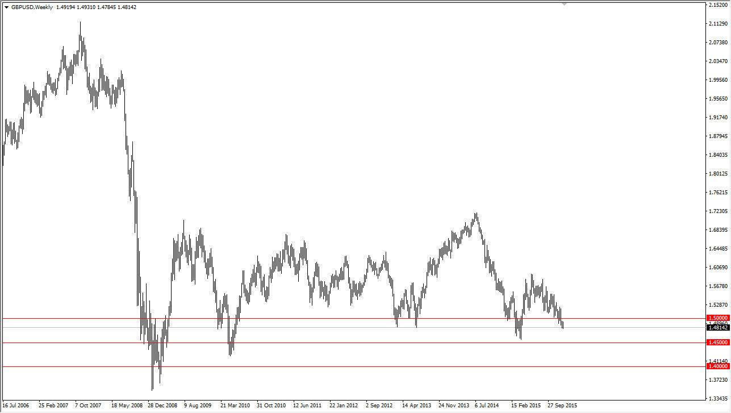Click the GBPUSD,Weekly chart title text

coord(32,7)
